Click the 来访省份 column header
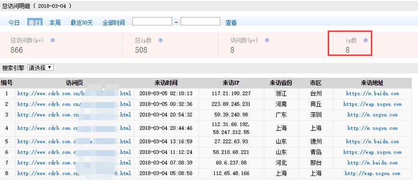The width and height of the screenshot is (418, 188). (281, 83)
